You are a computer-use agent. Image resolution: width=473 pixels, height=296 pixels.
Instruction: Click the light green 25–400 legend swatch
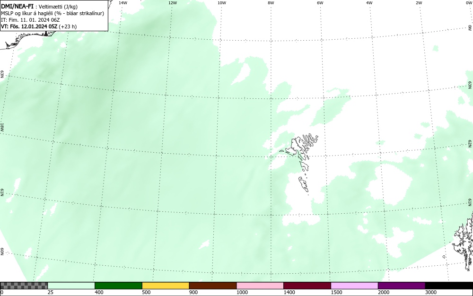71,286
